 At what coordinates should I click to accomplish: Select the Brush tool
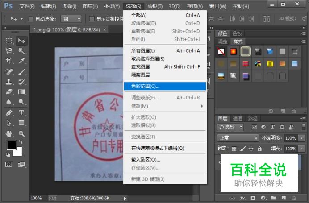pos(21,72)
